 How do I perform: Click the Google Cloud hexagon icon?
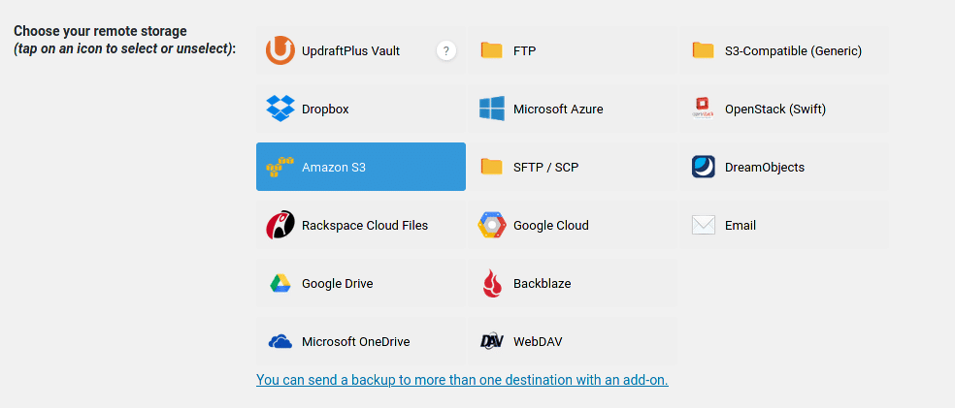[x=492, y=225]
